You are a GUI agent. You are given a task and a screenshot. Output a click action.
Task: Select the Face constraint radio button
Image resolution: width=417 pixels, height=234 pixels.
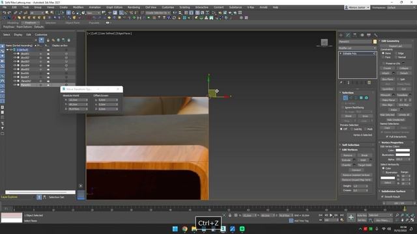pos(383,57)
